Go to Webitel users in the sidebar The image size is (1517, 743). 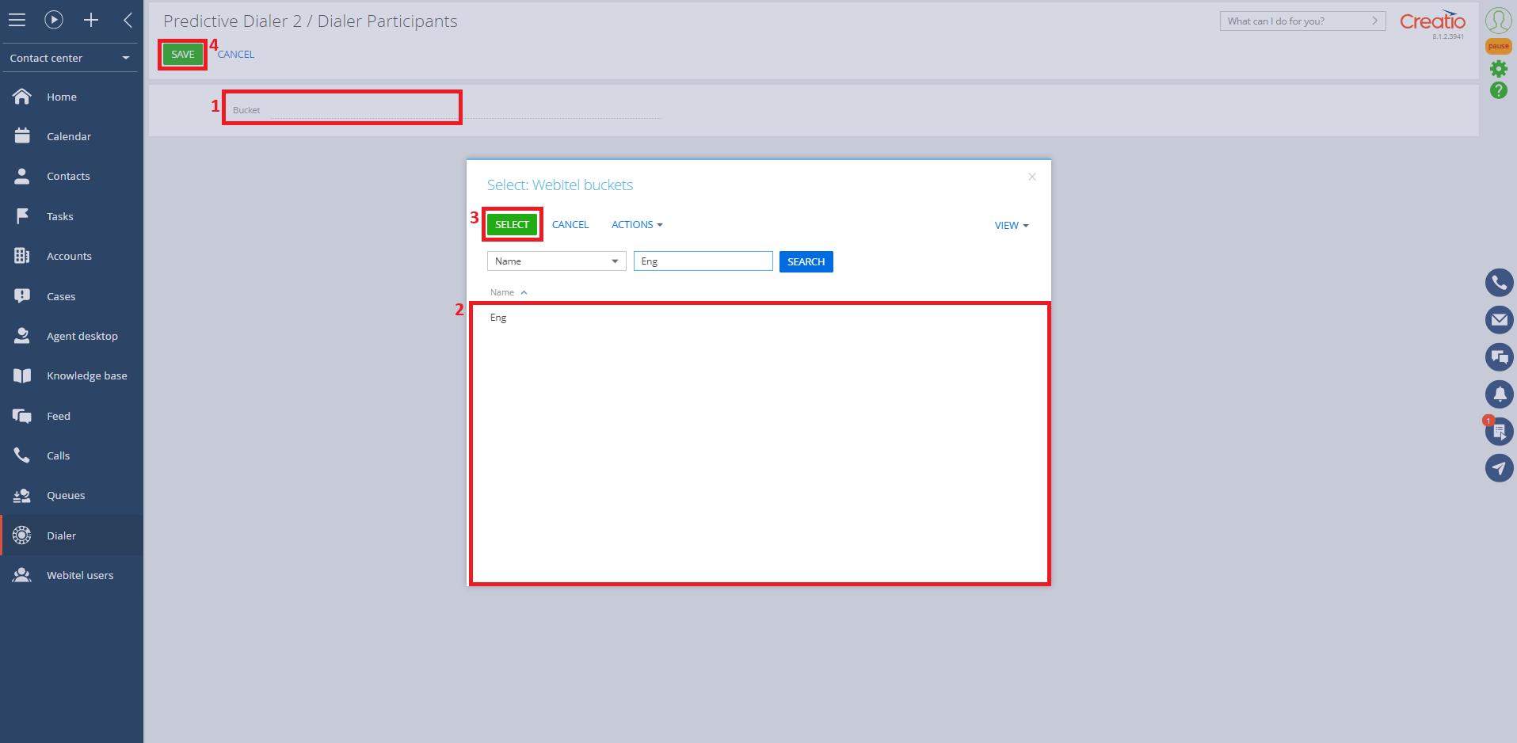[x=80, y=576]
